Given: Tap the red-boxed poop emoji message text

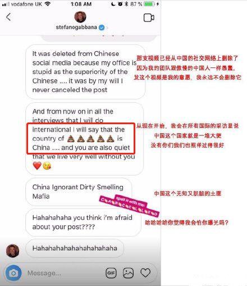Looking at the screenshot, I should click(x=81, y=138).
